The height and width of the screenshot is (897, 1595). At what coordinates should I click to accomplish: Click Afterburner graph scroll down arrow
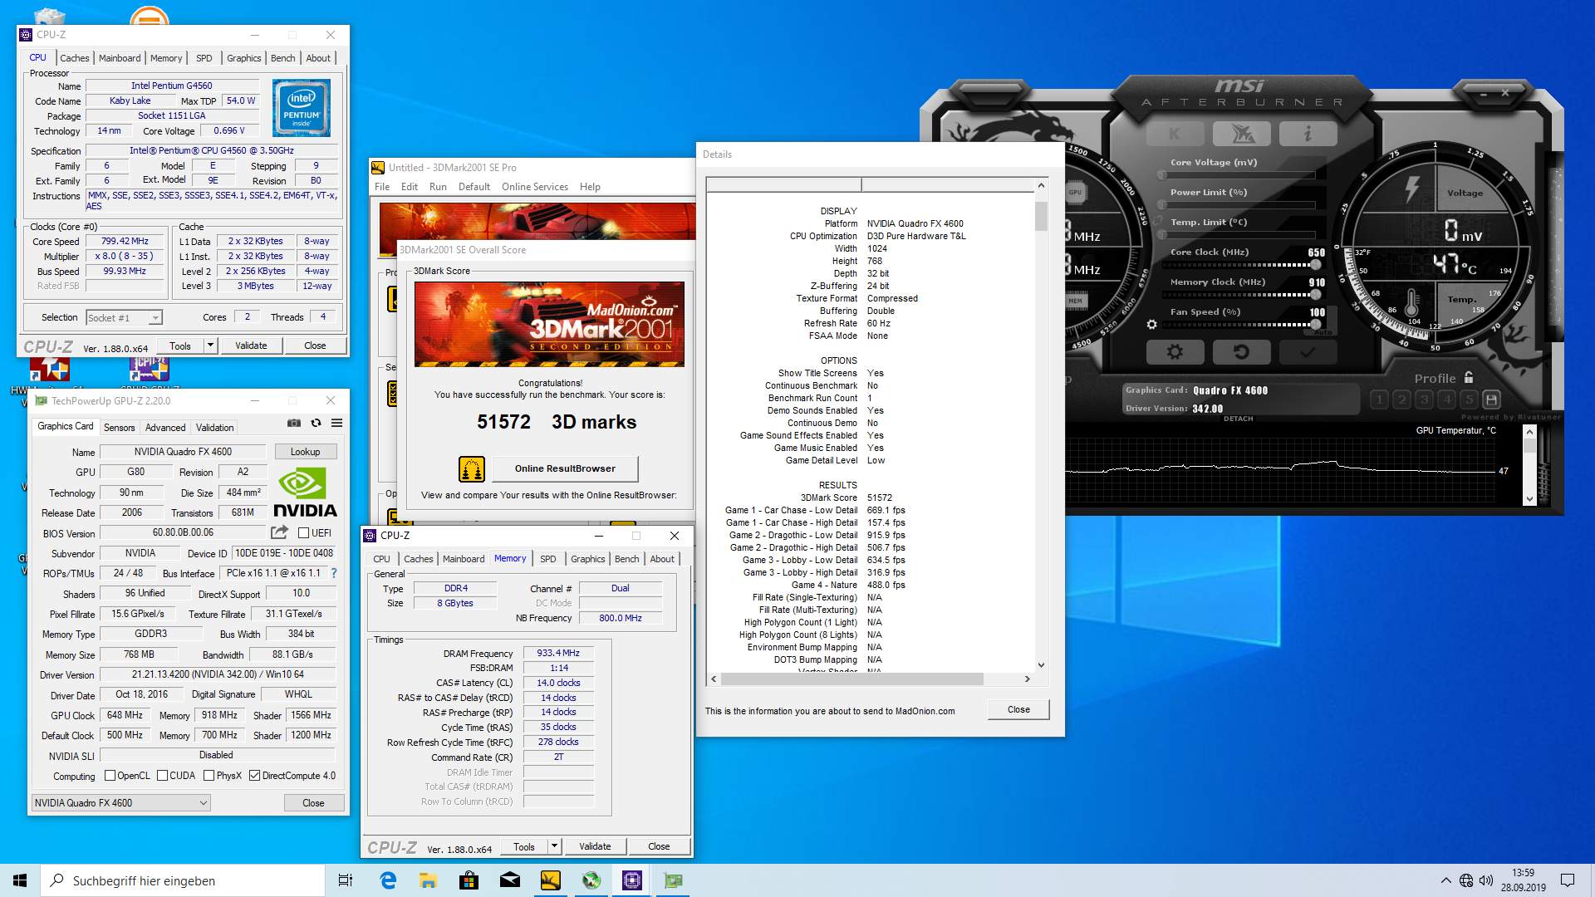tap(1529, 499)
